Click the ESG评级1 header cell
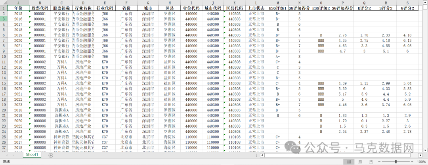 (277, 8)
